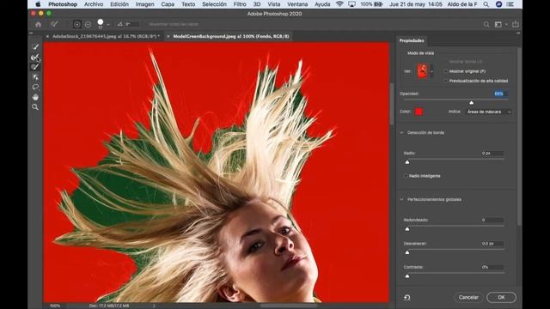Viewport: 550px width, 309px height.
Task: Open the Photoshop application menu
Action: (x=63, y=4)
